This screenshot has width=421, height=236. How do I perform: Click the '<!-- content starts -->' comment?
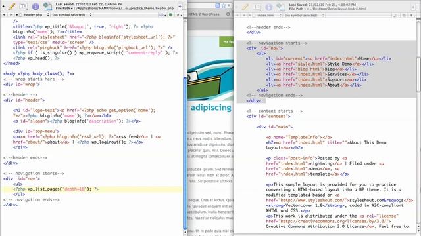click(x=274, y=111)
